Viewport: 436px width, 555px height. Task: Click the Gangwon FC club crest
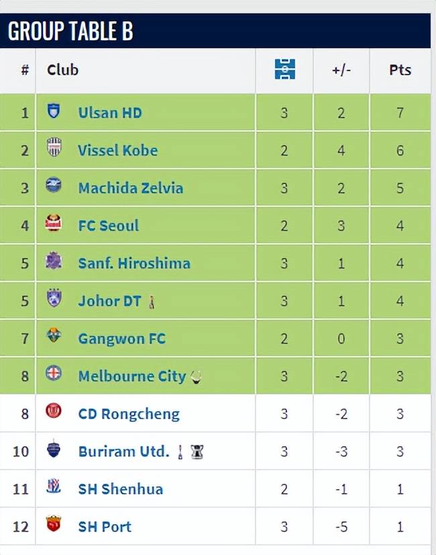pyautogui.click(x=54, y=337)
